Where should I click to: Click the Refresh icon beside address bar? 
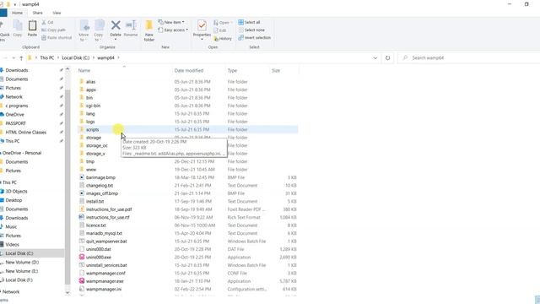[x=388, y=58]
